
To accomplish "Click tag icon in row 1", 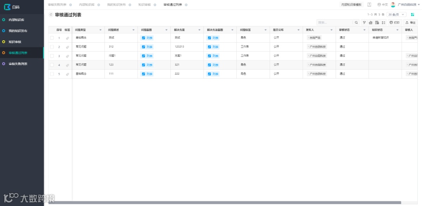I will point(68,38).
